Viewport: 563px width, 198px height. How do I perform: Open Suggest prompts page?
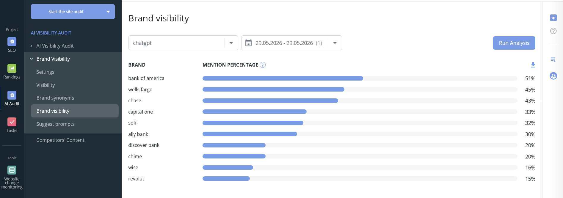point(55,124)
